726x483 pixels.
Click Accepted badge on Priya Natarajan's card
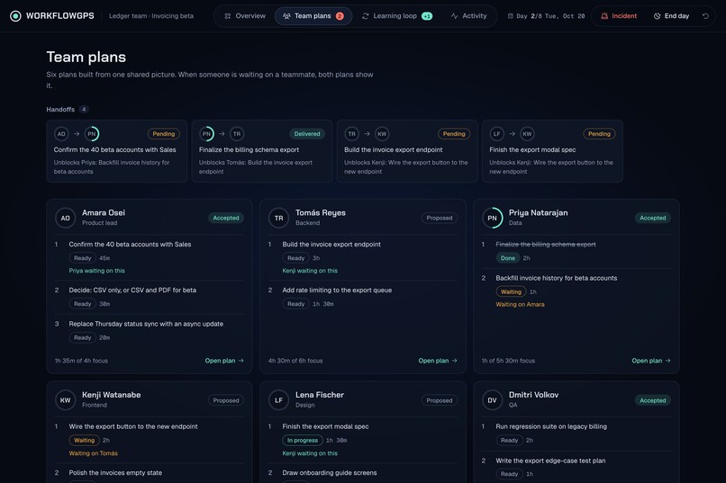pyautogui.click(x=653, y=219)
